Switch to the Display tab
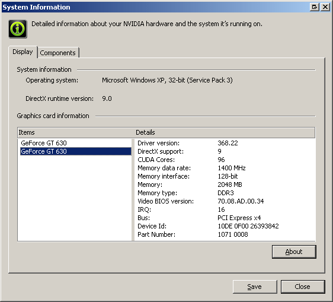 click(x=23, y=52)
